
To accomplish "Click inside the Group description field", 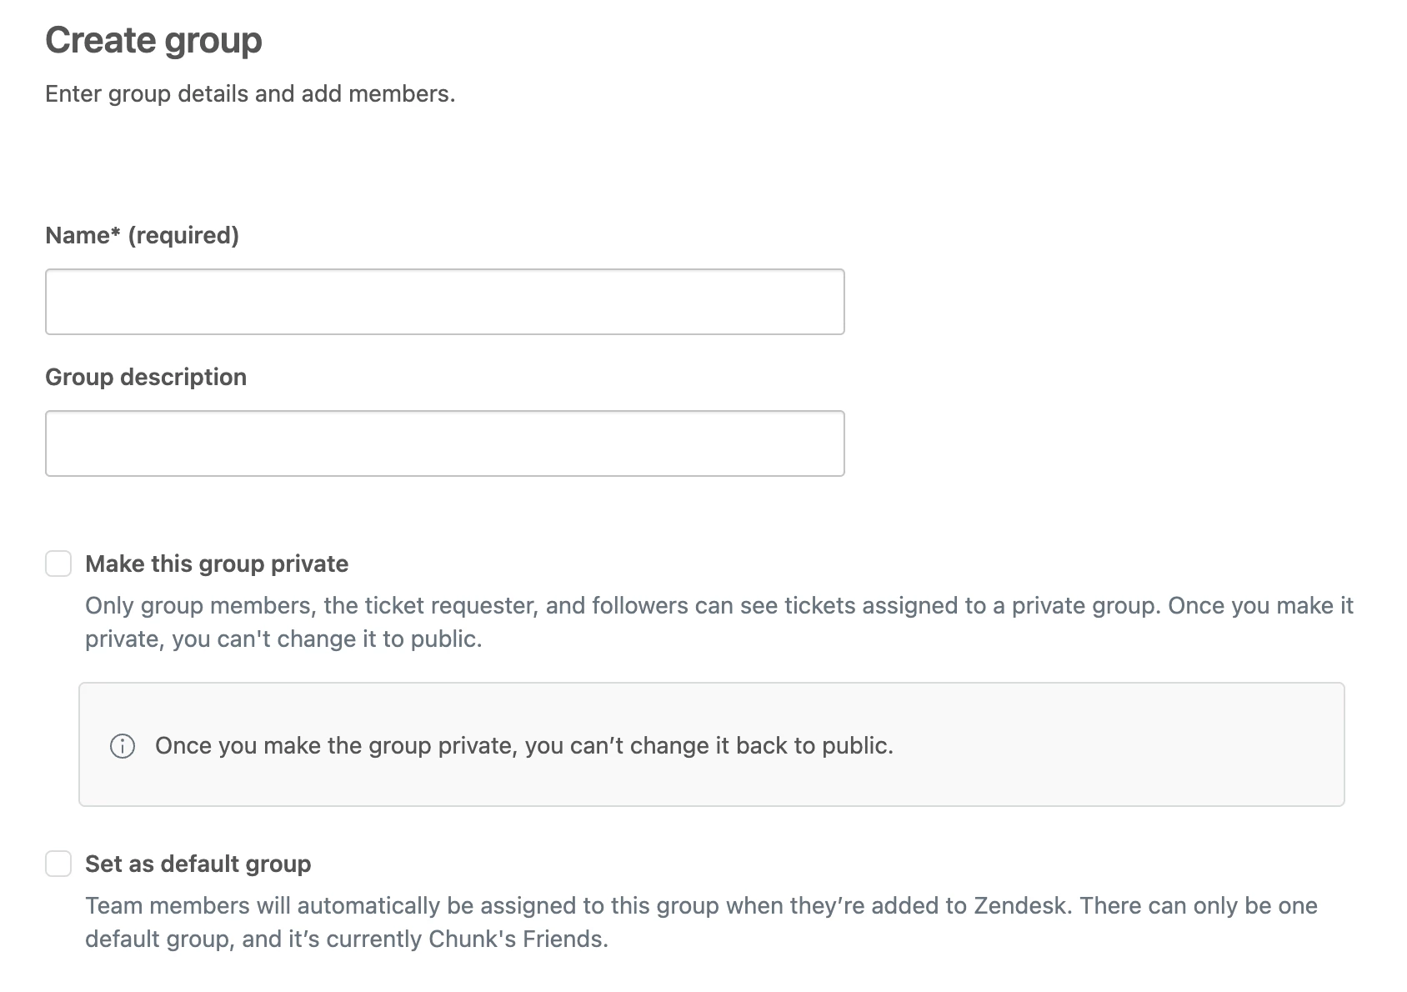I will coord(444,443).
